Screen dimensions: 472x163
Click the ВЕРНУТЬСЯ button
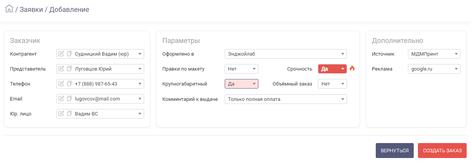coord(395,151)
